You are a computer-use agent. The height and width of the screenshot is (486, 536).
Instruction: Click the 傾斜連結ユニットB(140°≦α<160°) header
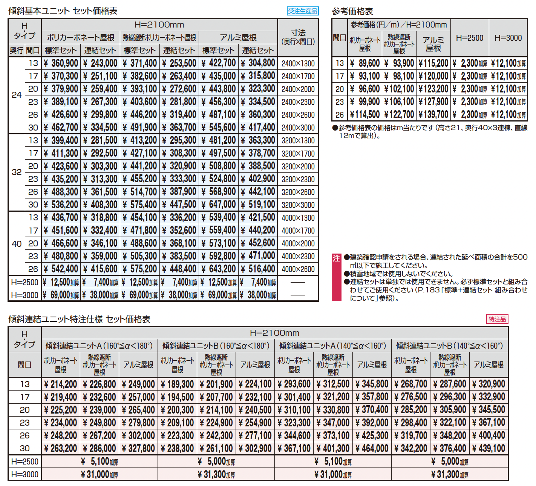point(450,346)
